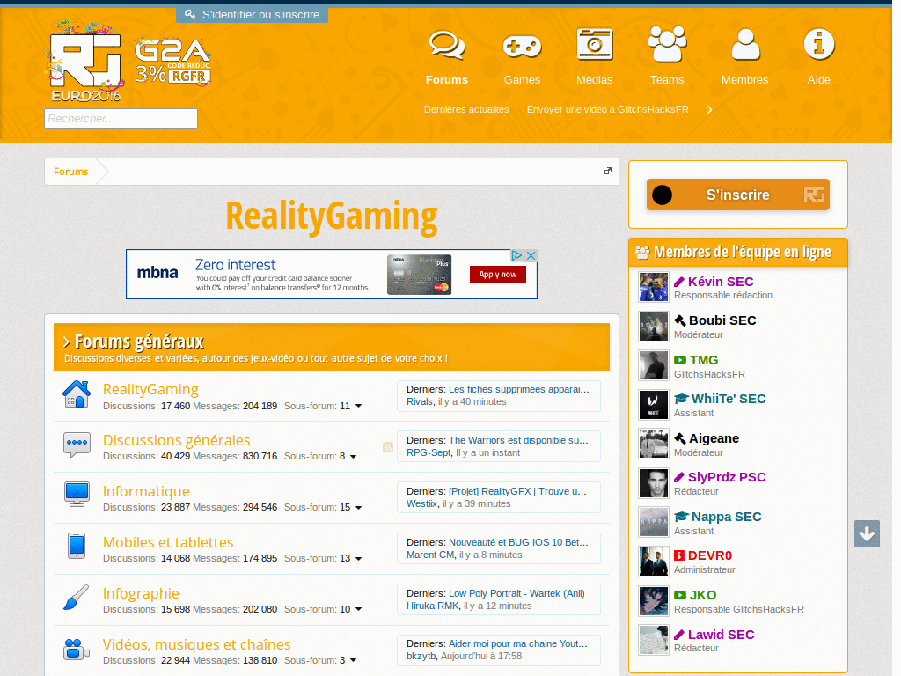Open Low Poly Portrait - Wartek (Anil) thread

click(516, 593)
